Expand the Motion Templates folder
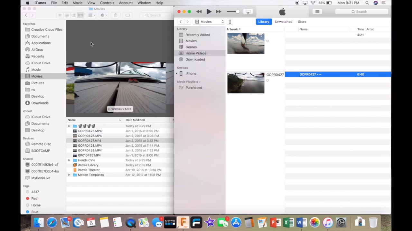The image size is (412, 231). point(69,175)
